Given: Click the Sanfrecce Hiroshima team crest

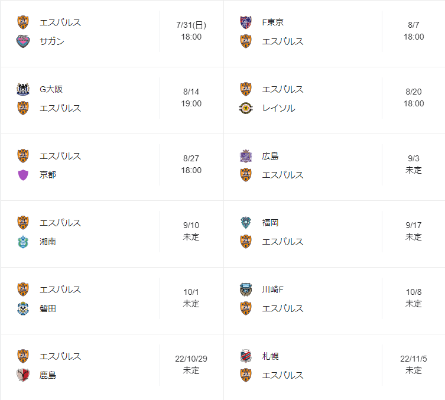Looking at the screenshot, I should 246,156.
